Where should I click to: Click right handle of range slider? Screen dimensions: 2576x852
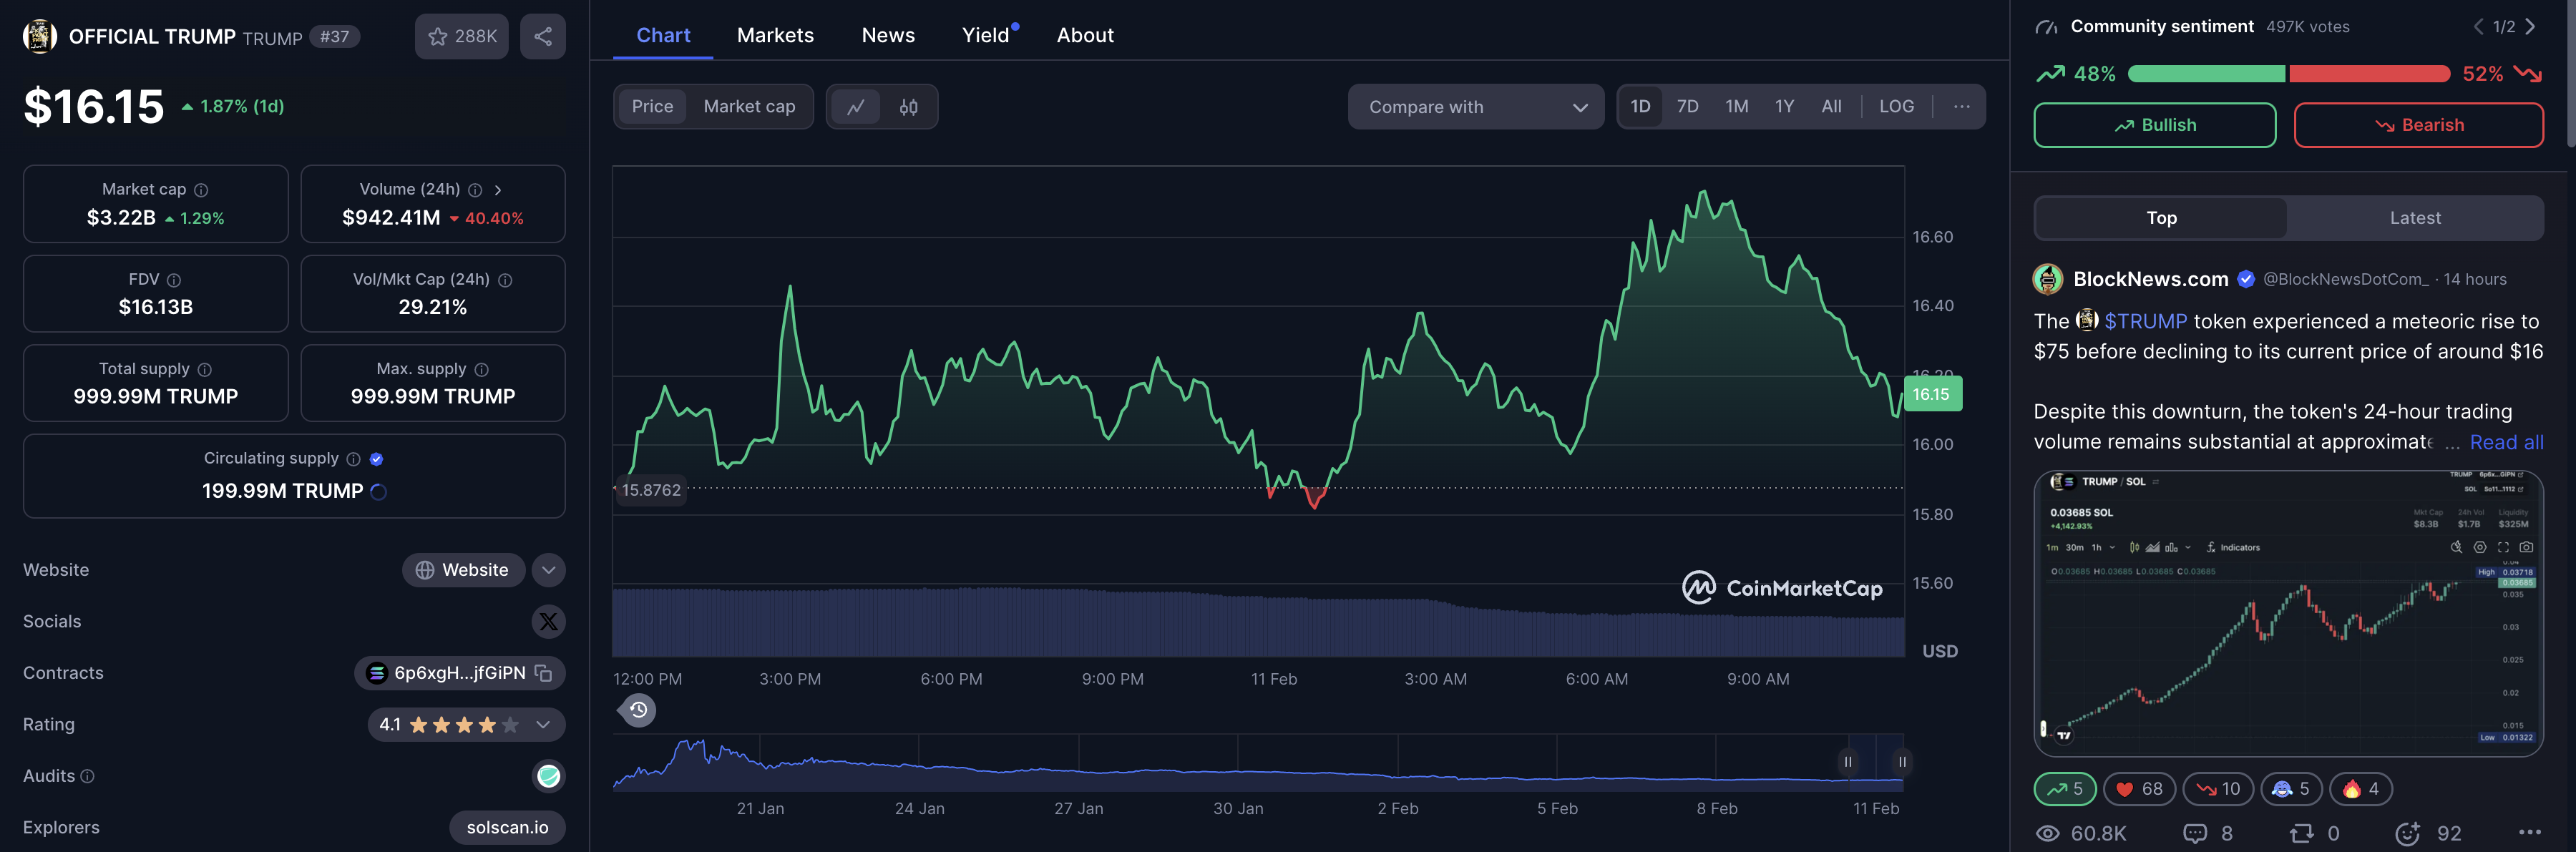click(1901, 762)
